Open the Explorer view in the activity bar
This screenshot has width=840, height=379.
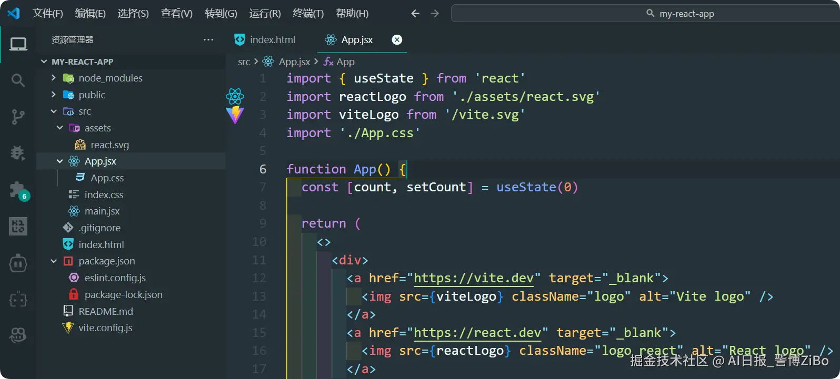[x=18, y=44]
